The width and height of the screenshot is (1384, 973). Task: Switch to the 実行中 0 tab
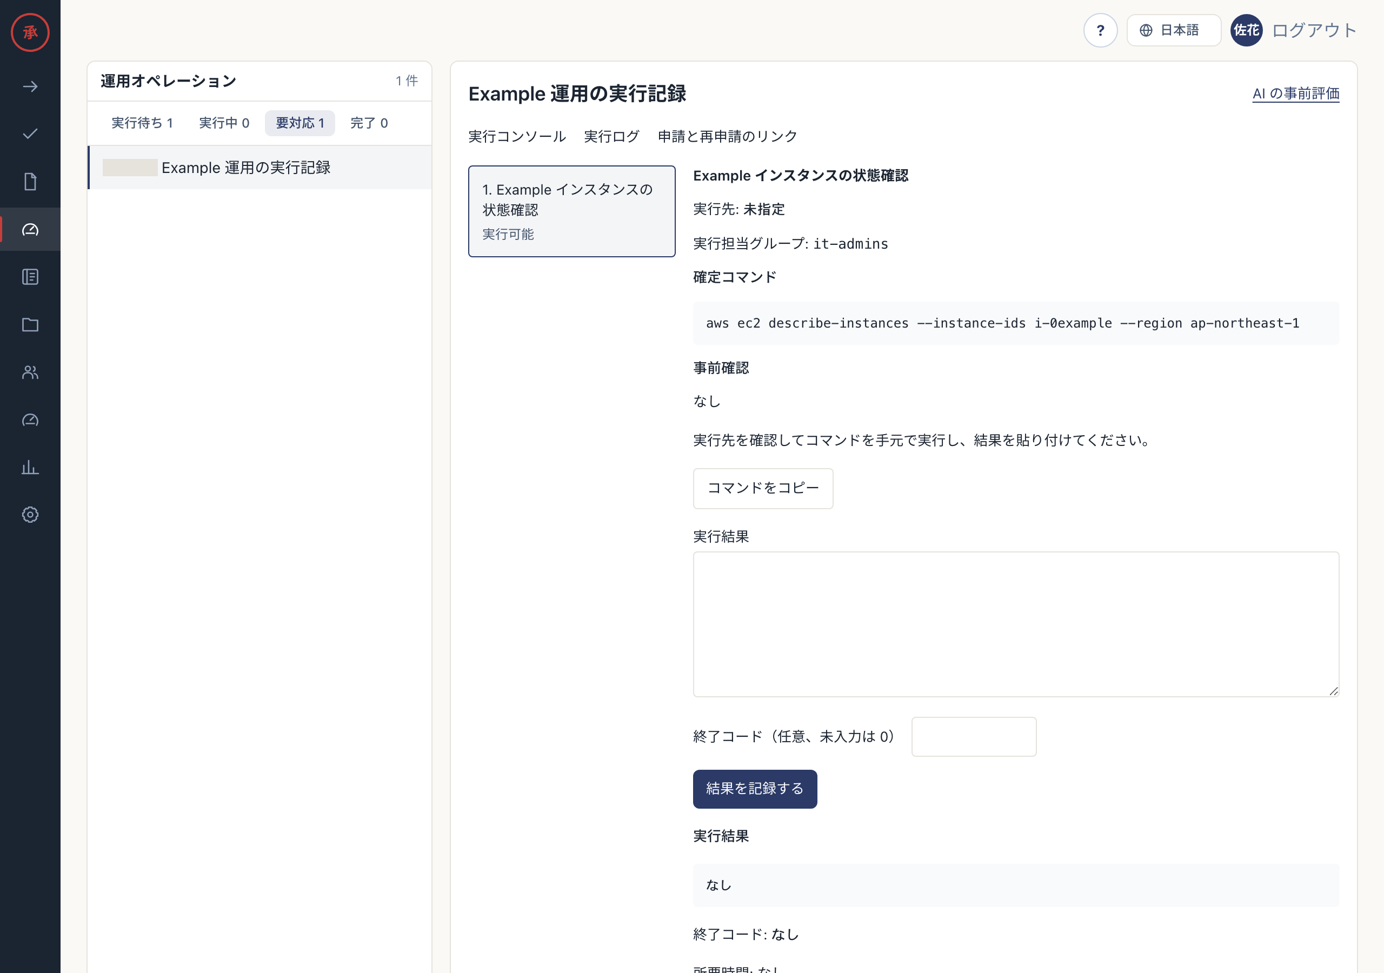click(x=224, y=123)
